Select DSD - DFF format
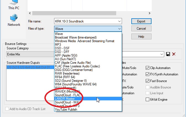This screenshot has width=186, height=117. click(88, 52)
